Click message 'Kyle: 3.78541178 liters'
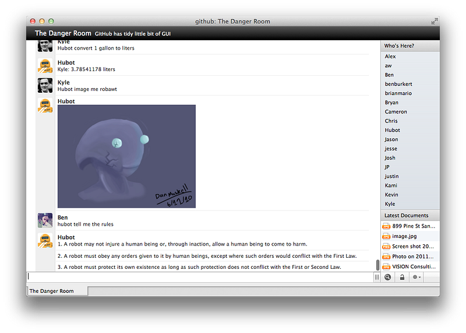Viewport: 466px width, 333px height. pyautogui.click(x=86, y=69)
